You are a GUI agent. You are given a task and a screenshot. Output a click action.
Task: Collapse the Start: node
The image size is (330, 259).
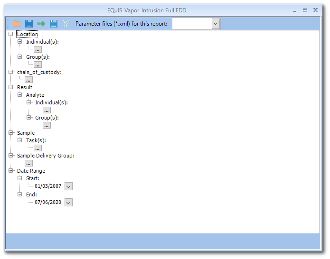click(19, 178)
